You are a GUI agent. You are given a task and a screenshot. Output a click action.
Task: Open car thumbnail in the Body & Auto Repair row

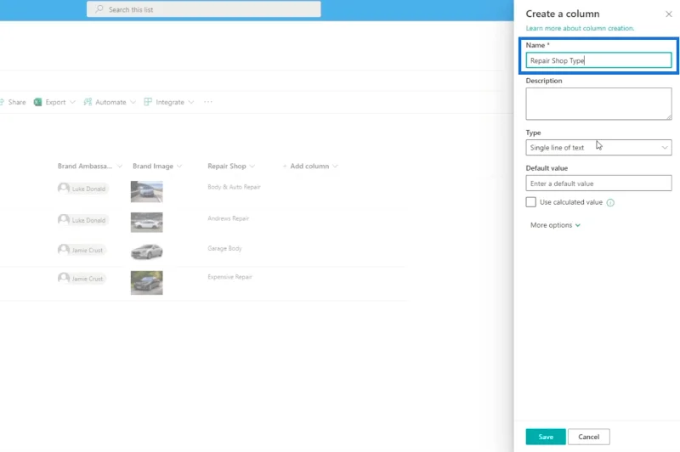[146, 191]
